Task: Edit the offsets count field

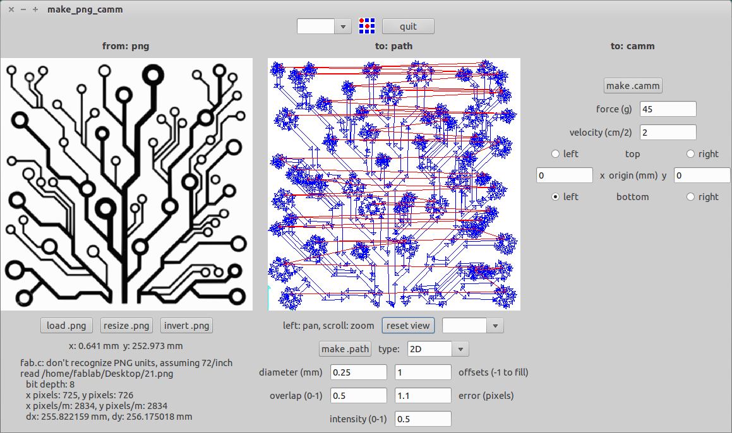Action: click(423, 372)
